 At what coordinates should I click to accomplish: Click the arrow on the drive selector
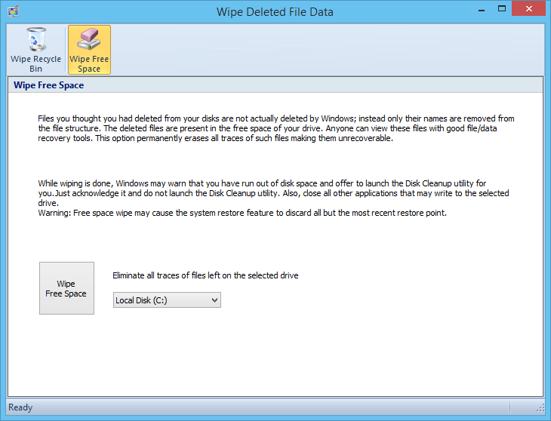point(214,300)
